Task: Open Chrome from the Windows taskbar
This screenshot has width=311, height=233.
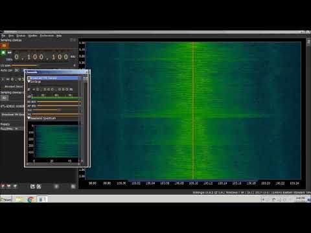Action: [30, 199]
